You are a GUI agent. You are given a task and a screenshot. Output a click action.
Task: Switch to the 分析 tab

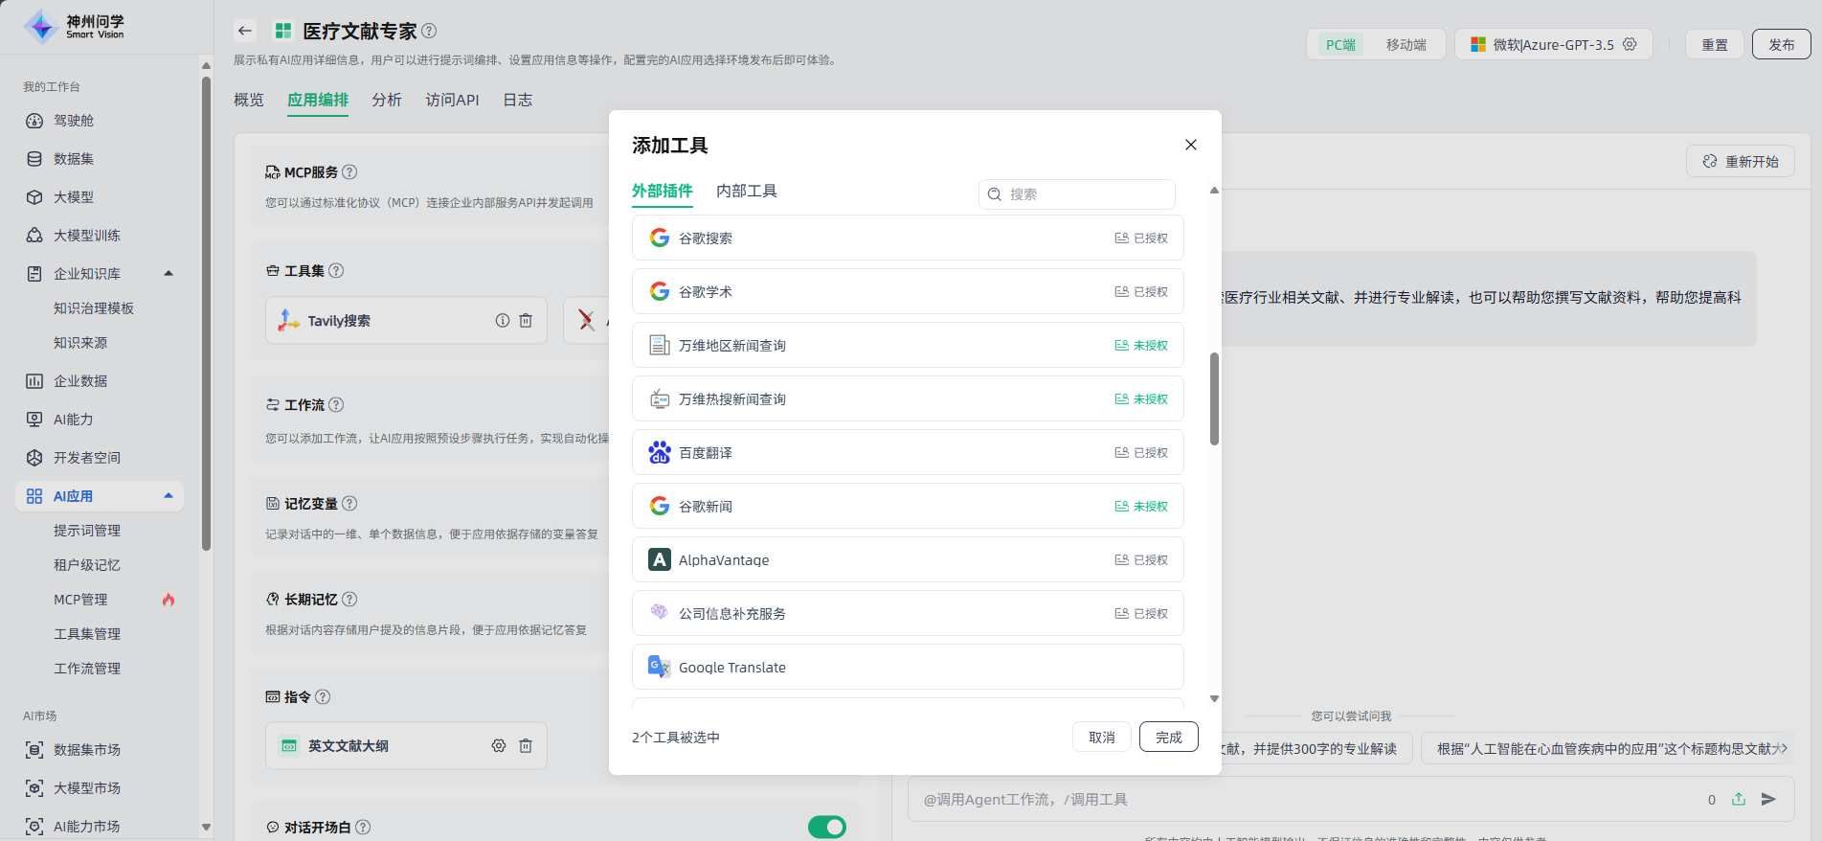pyautogui.click(x=387, y=100)
